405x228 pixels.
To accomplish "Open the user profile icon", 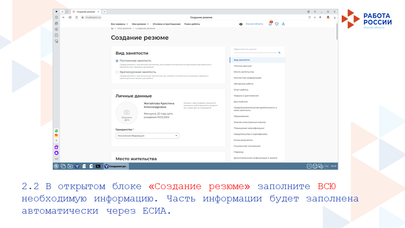I will pos(283,24).
